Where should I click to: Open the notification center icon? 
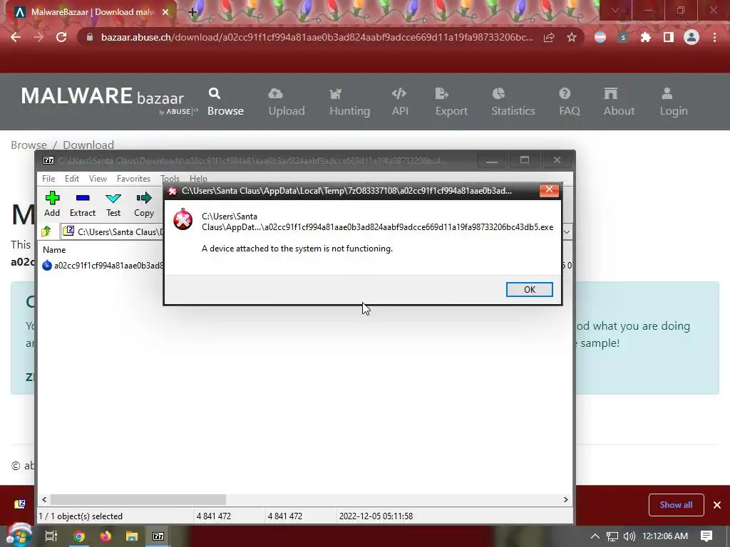click(706, 536)
